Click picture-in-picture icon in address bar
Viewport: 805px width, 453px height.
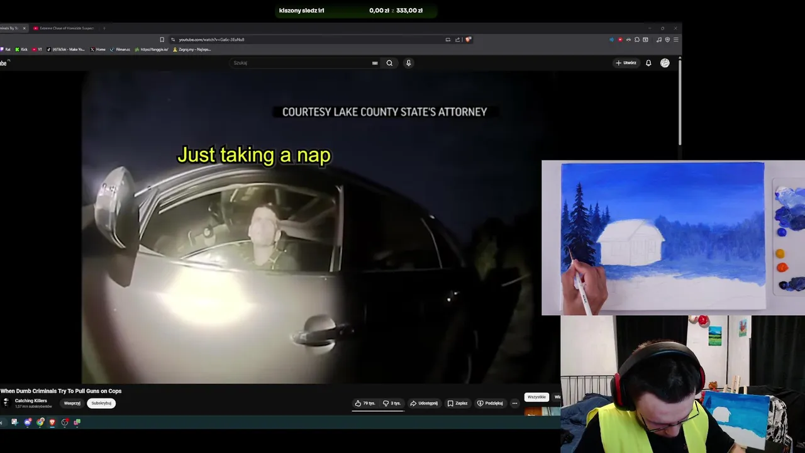click(448, 40)
